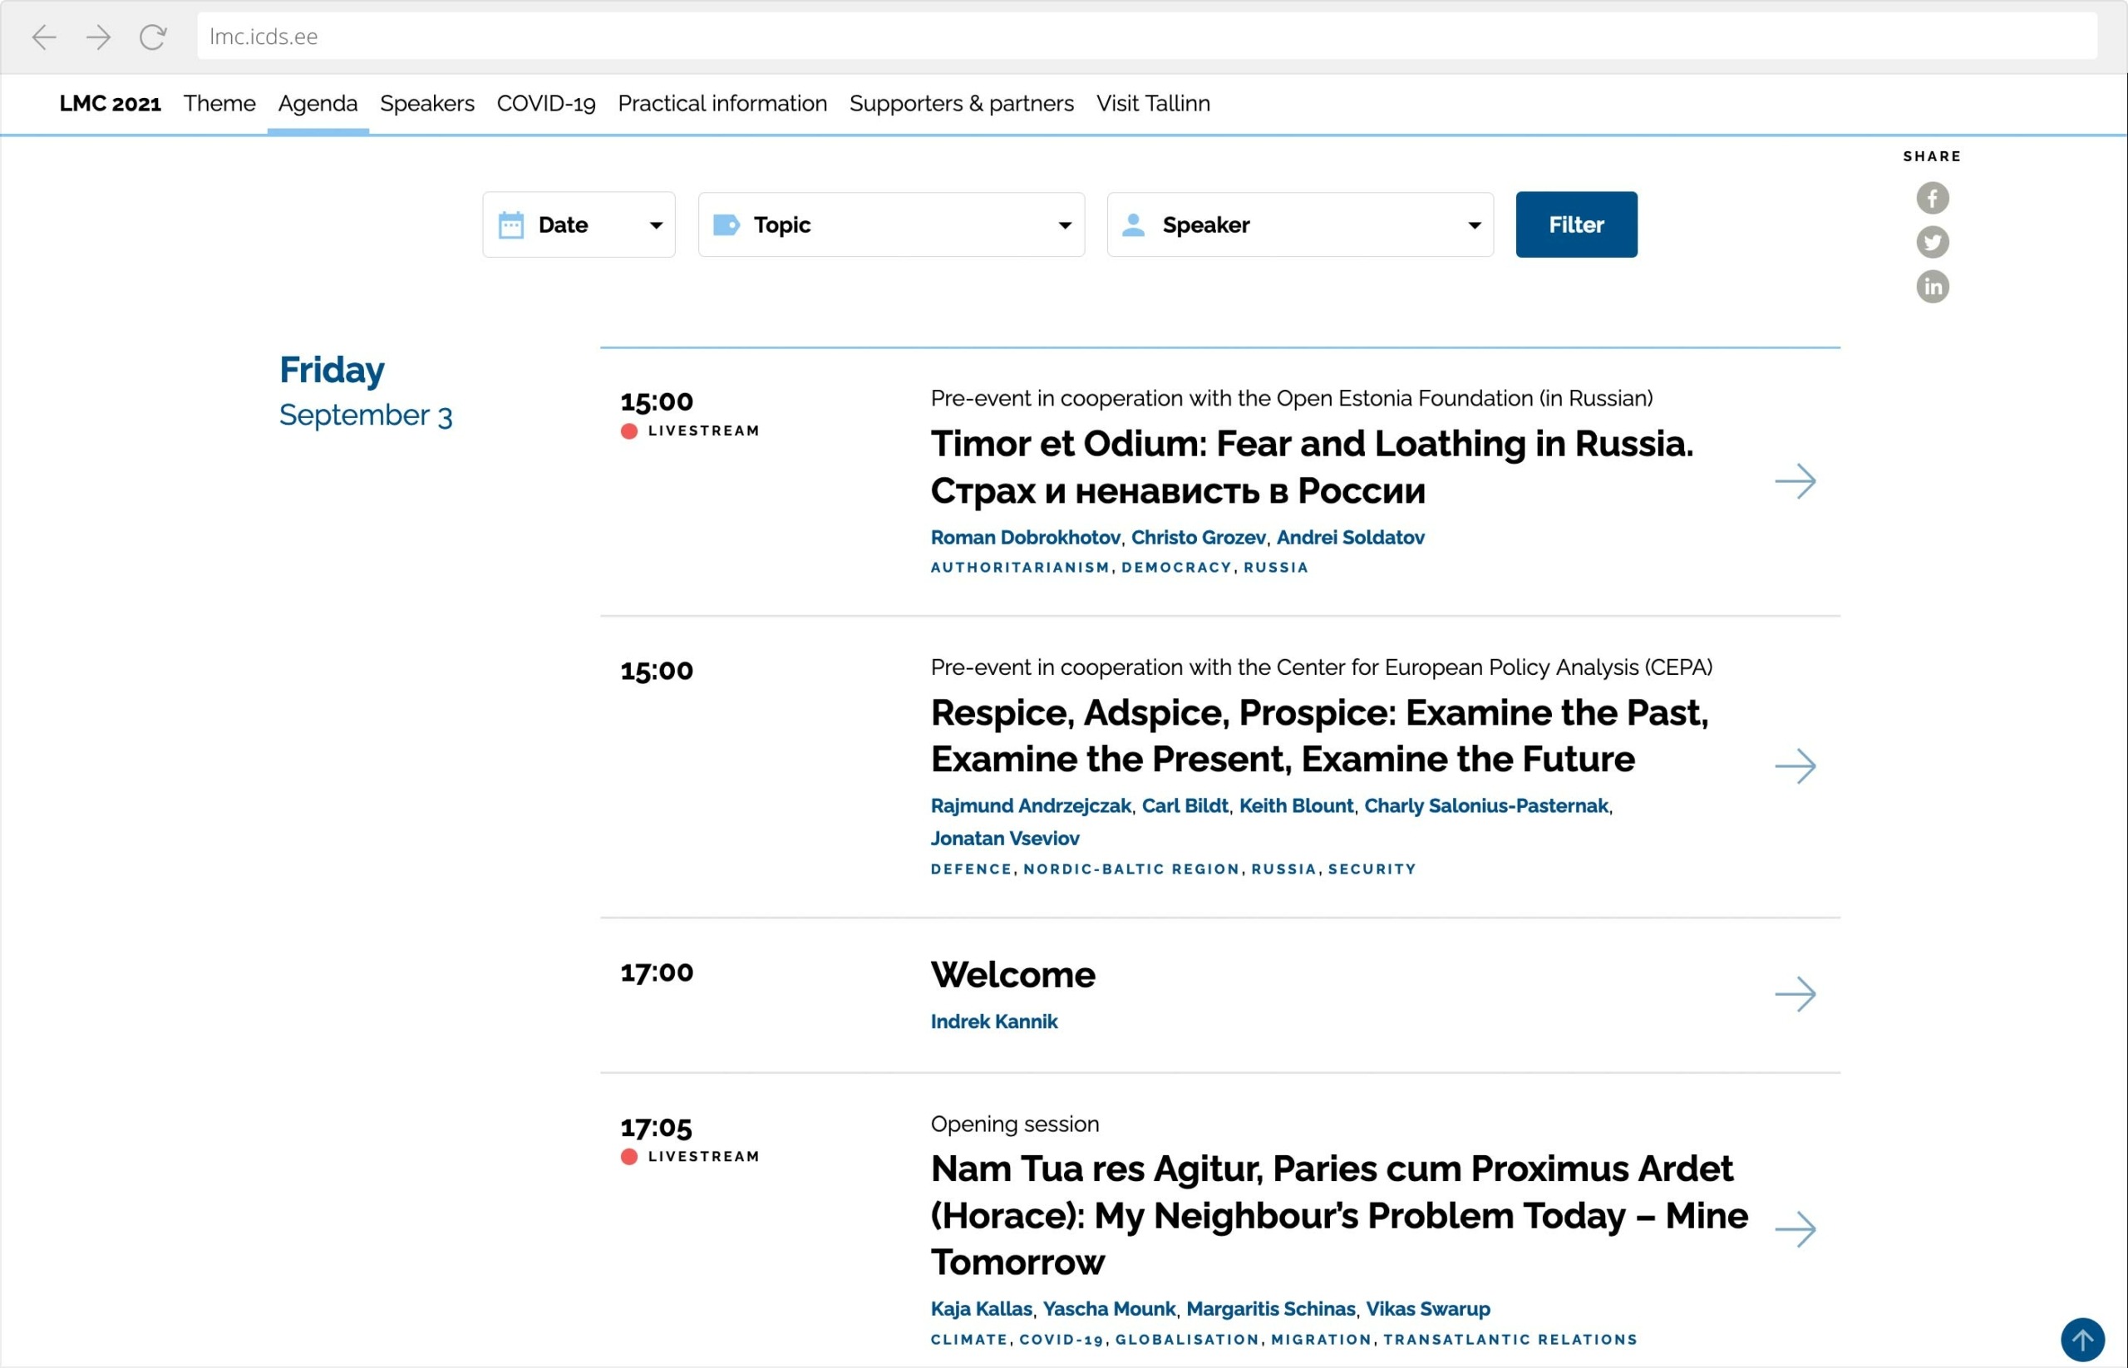
Task: Expand the Speaker filter dropdown
Action: pyautogui.click(x=1299, y=224)
